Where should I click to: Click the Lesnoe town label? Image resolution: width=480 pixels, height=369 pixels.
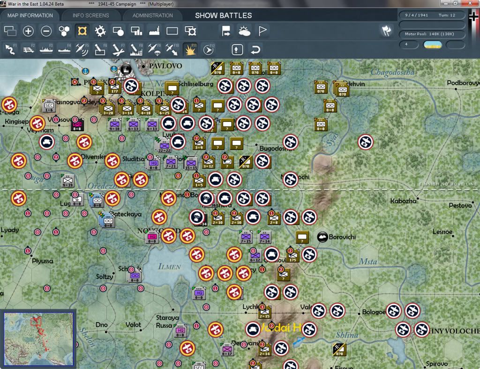click(442, 232)
